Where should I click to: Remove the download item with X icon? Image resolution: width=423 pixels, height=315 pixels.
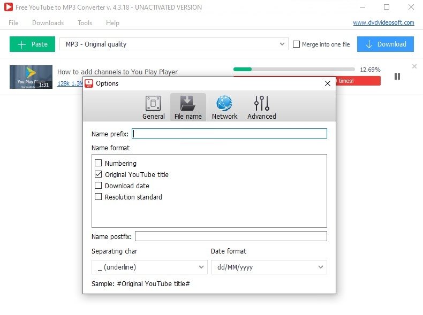414,66
